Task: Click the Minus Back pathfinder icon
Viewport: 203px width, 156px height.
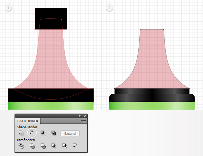Action: 75,145
